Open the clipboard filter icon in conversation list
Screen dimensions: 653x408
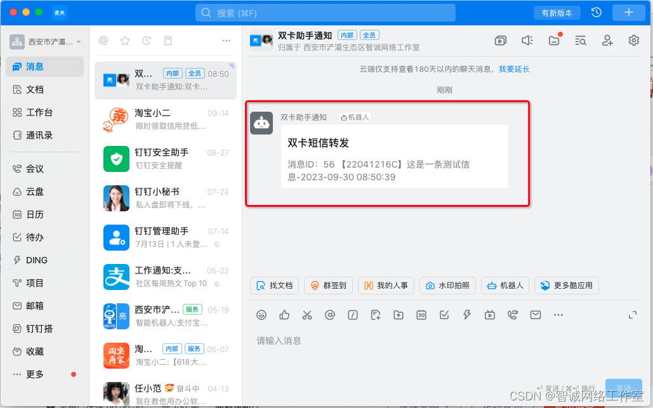pos(168,41)
